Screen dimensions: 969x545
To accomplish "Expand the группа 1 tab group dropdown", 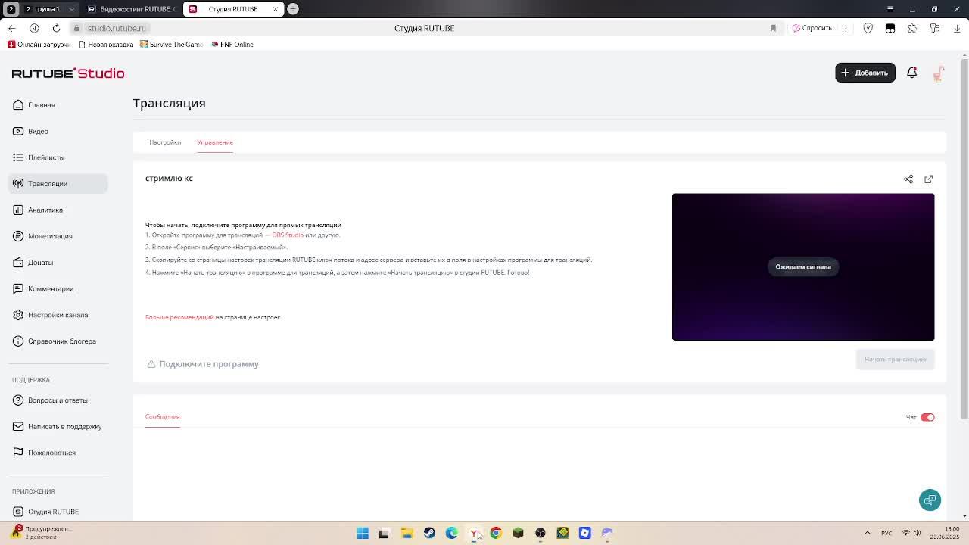I will (72, 9).
